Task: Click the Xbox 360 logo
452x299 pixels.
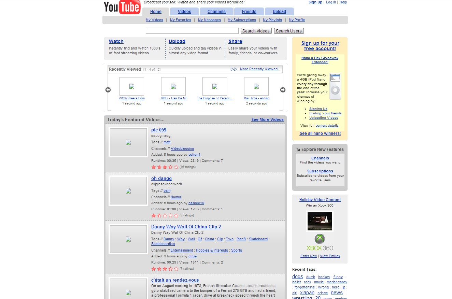Action: pos(320,242)
